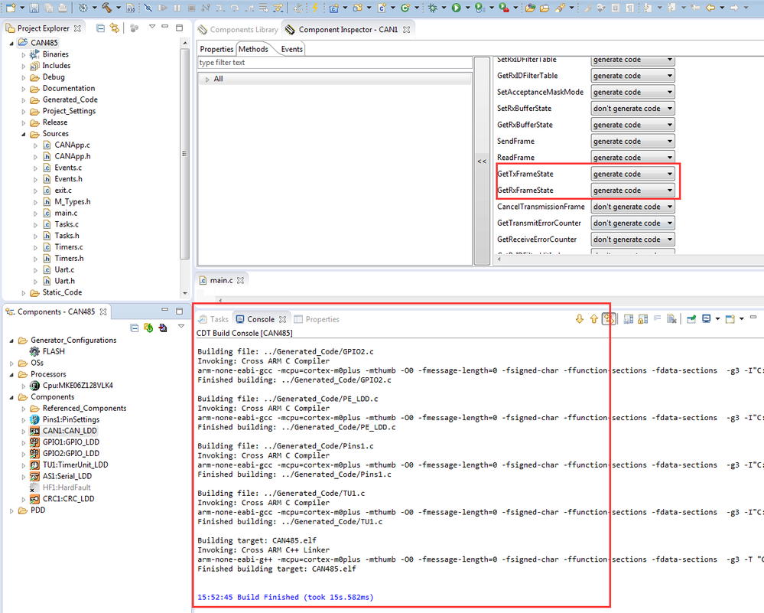
Task: Expand the OSs folder in Components
Action: [x=11, y=364]
